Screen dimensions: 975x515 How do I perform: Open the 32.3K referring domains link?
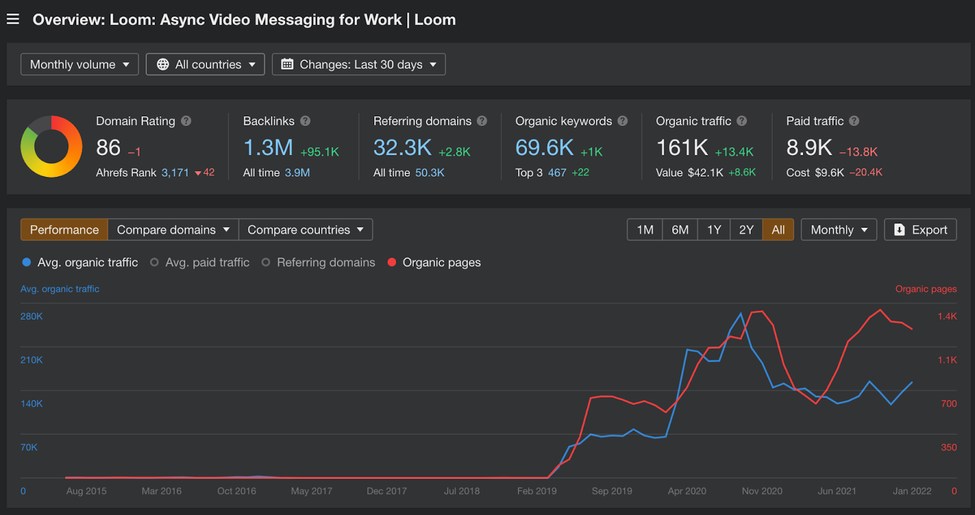(402, 147)
